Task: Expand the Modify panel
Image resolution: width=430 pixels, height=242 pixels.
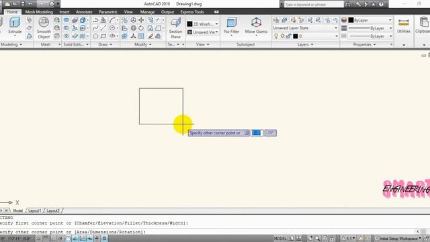Action: coord(143,44)
